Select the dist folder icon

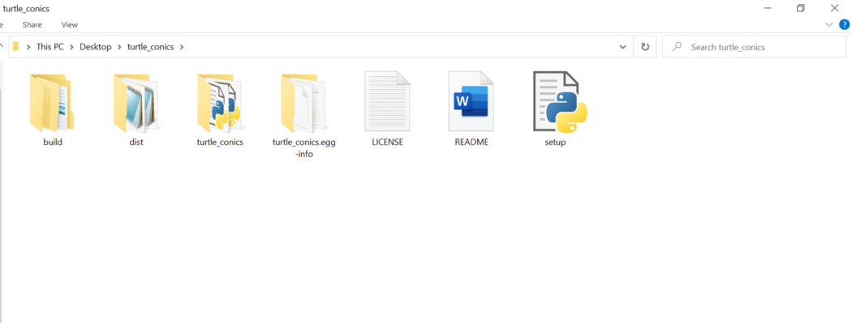[x=136, y=103]
